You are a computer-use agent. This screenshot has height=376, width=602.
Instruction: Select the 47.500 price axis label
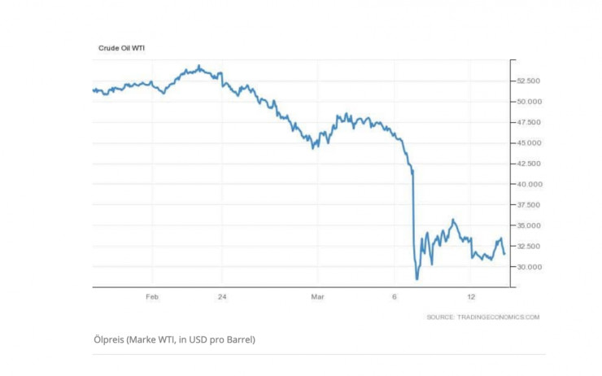[529, 122]
